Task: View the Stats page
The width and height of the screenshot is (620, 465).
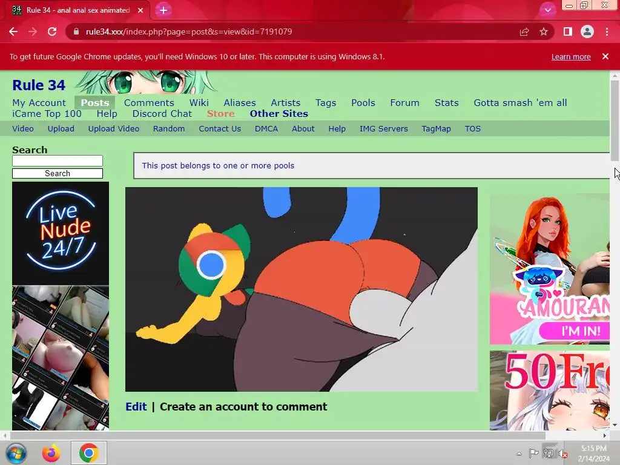Action: pyautogui.click(x=446, y=103)
